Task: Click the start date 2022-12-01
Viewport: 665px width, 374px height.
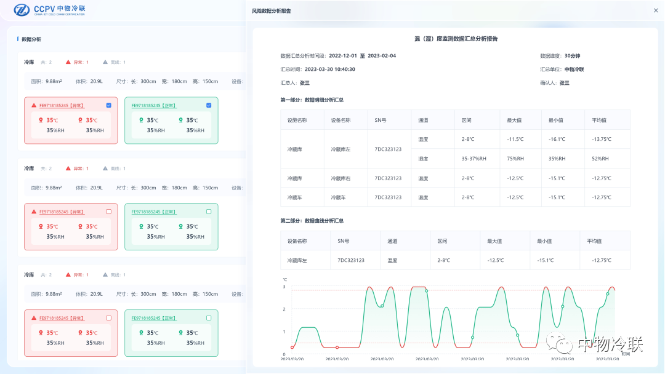Action: coord(343,56)
